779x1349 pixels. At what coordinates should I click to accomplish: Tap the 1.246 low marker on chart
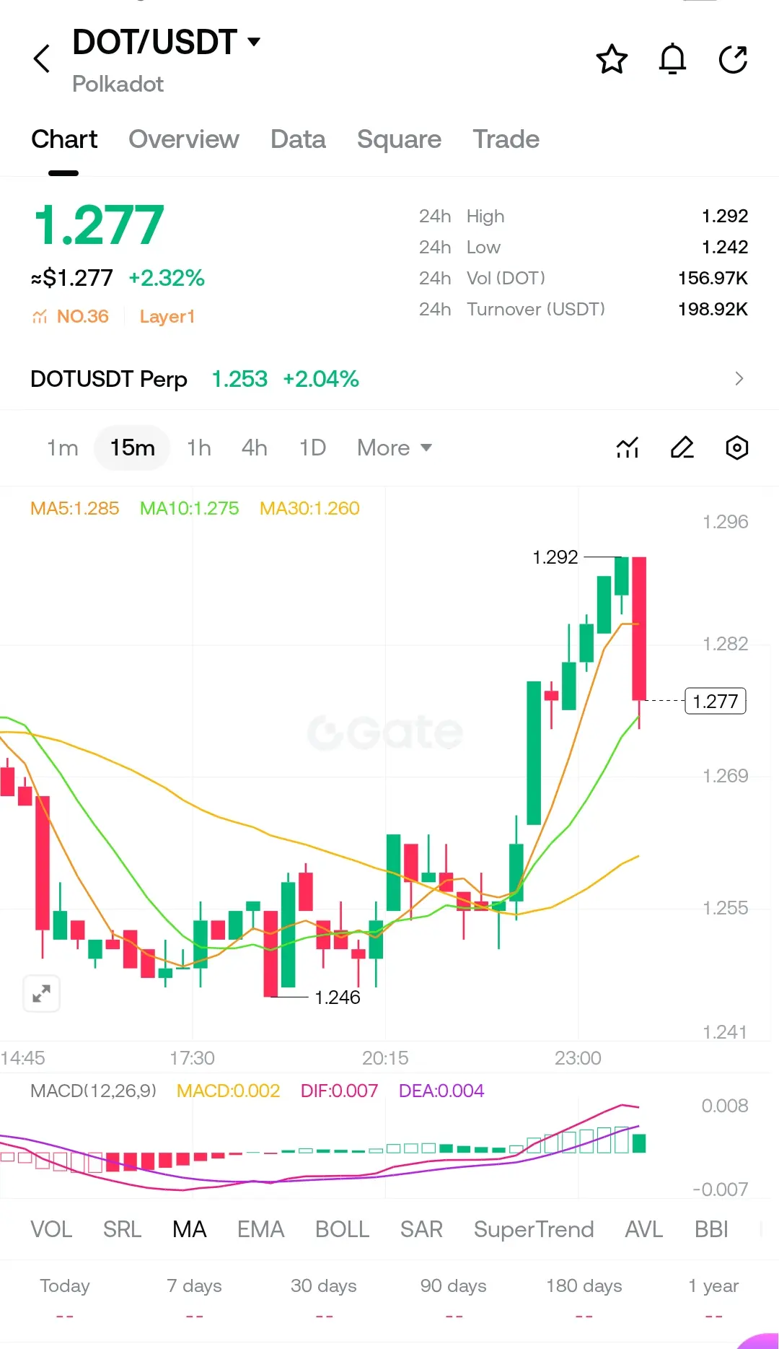tap(337, 997)
